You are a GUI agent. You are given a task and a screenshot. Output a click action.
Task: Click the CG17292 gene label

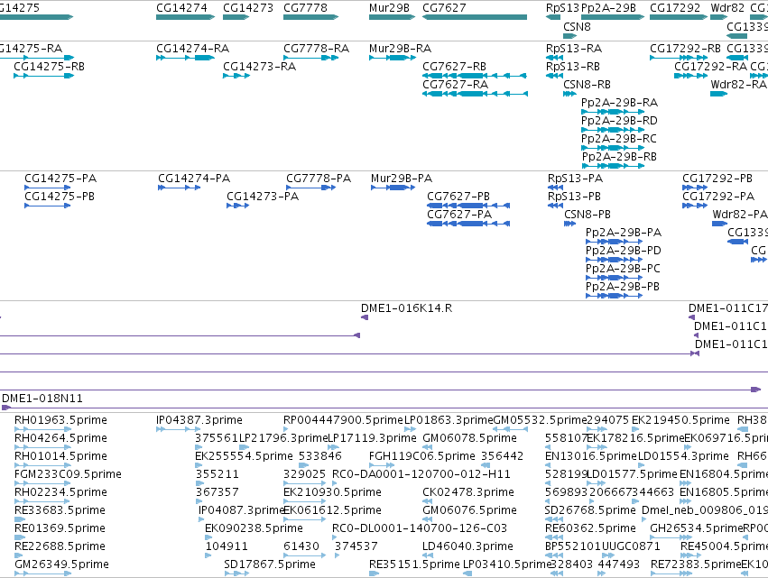(x=675, y=8)
